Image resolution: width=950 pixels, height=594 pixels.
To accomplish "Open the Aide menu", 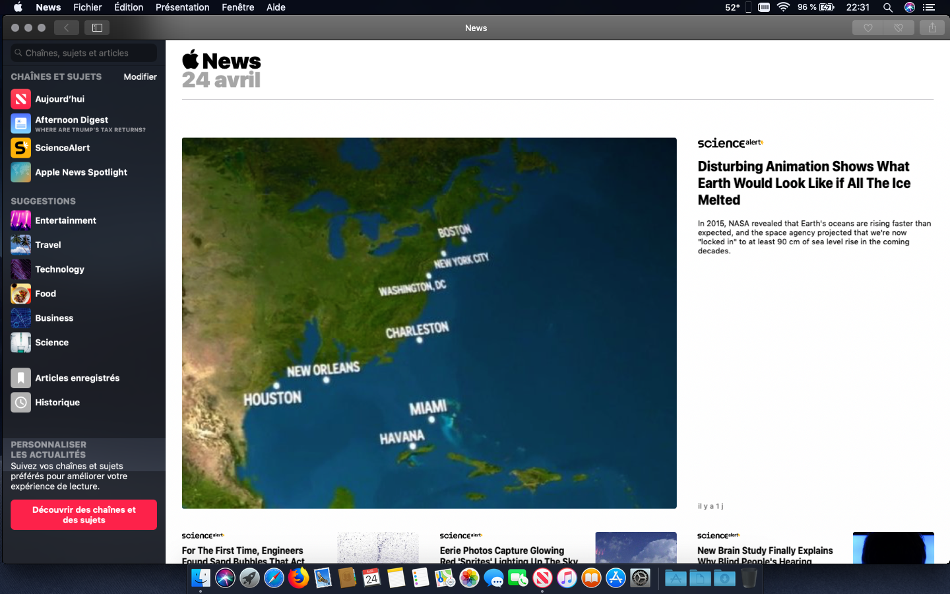I will point(276,7).
